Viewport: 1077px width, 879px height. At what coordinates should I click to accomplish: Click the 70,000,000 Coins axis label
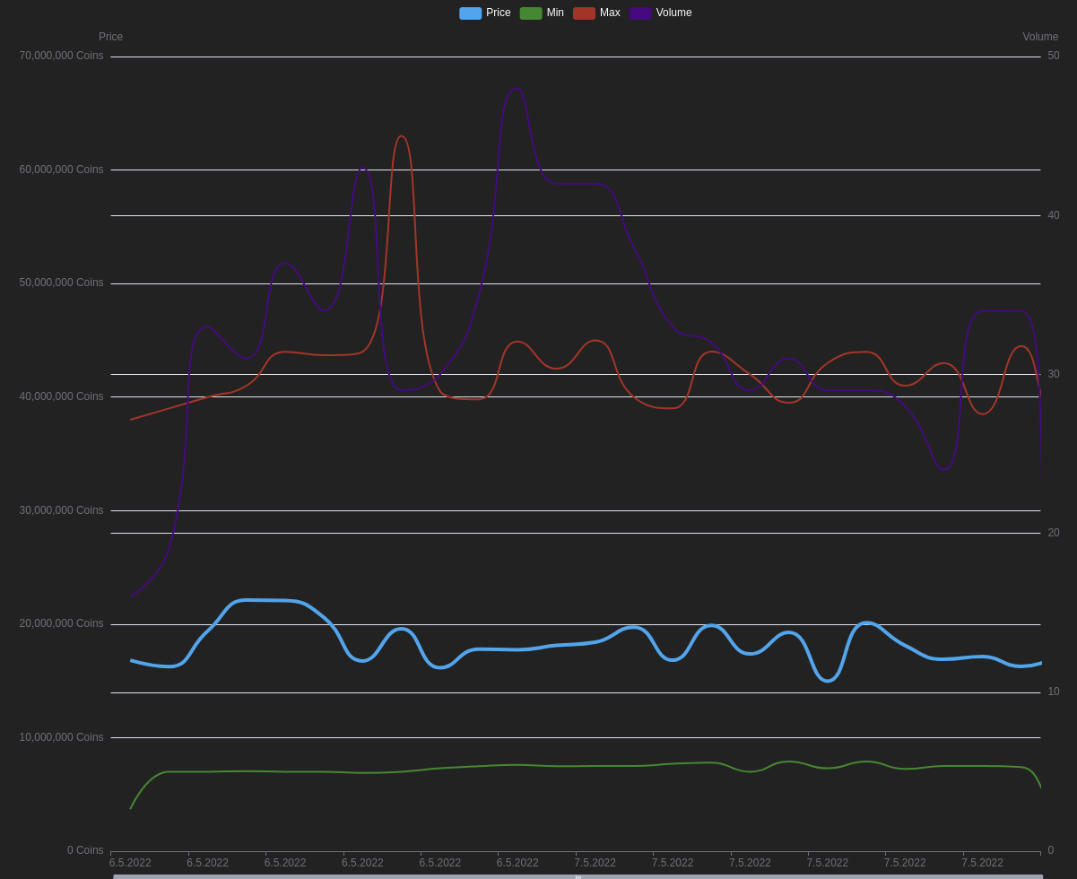[x=61, y=56]
